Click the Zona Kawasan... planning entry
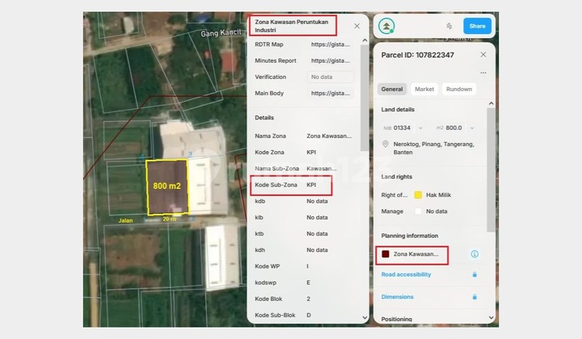 pyautogui.click(x=415, y=254)
